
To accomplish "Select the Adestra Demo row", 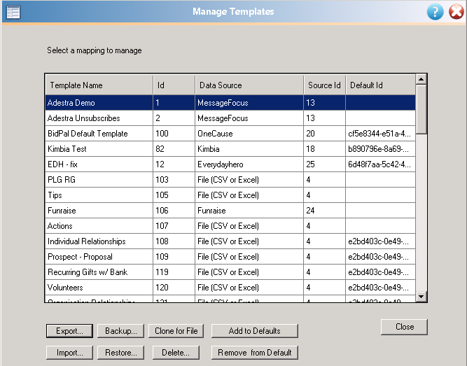I will (230, 103).
